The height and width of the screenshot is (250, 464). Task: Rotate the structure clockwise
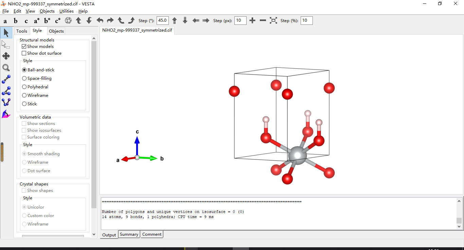click(x=131, y=21)
